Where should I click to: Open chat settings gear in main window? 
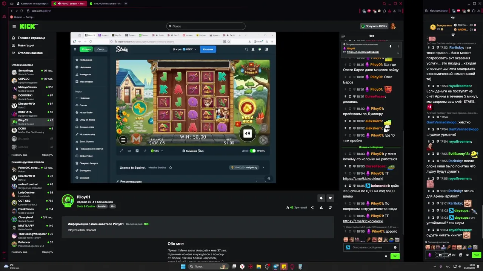tap(386, 256)
